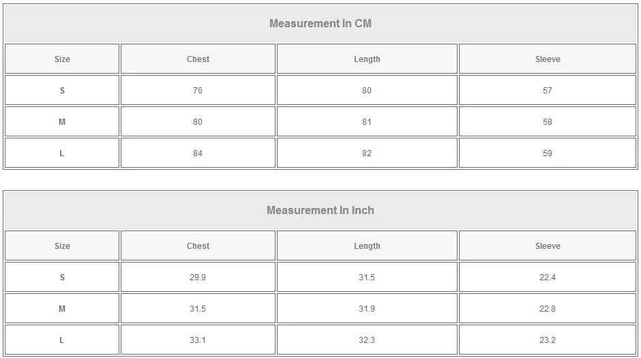Viewport: 641px width, 358px height.
Task: Select the sleeve value 22.4 cell
Action: point(548,278)
